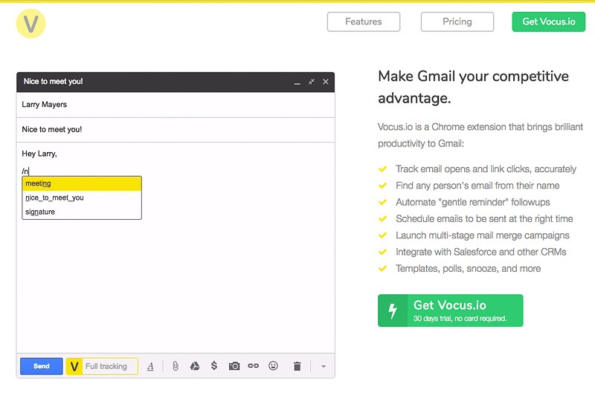Click the top Get Vocus.io button

pyautogui.click(x=549, y=22)
